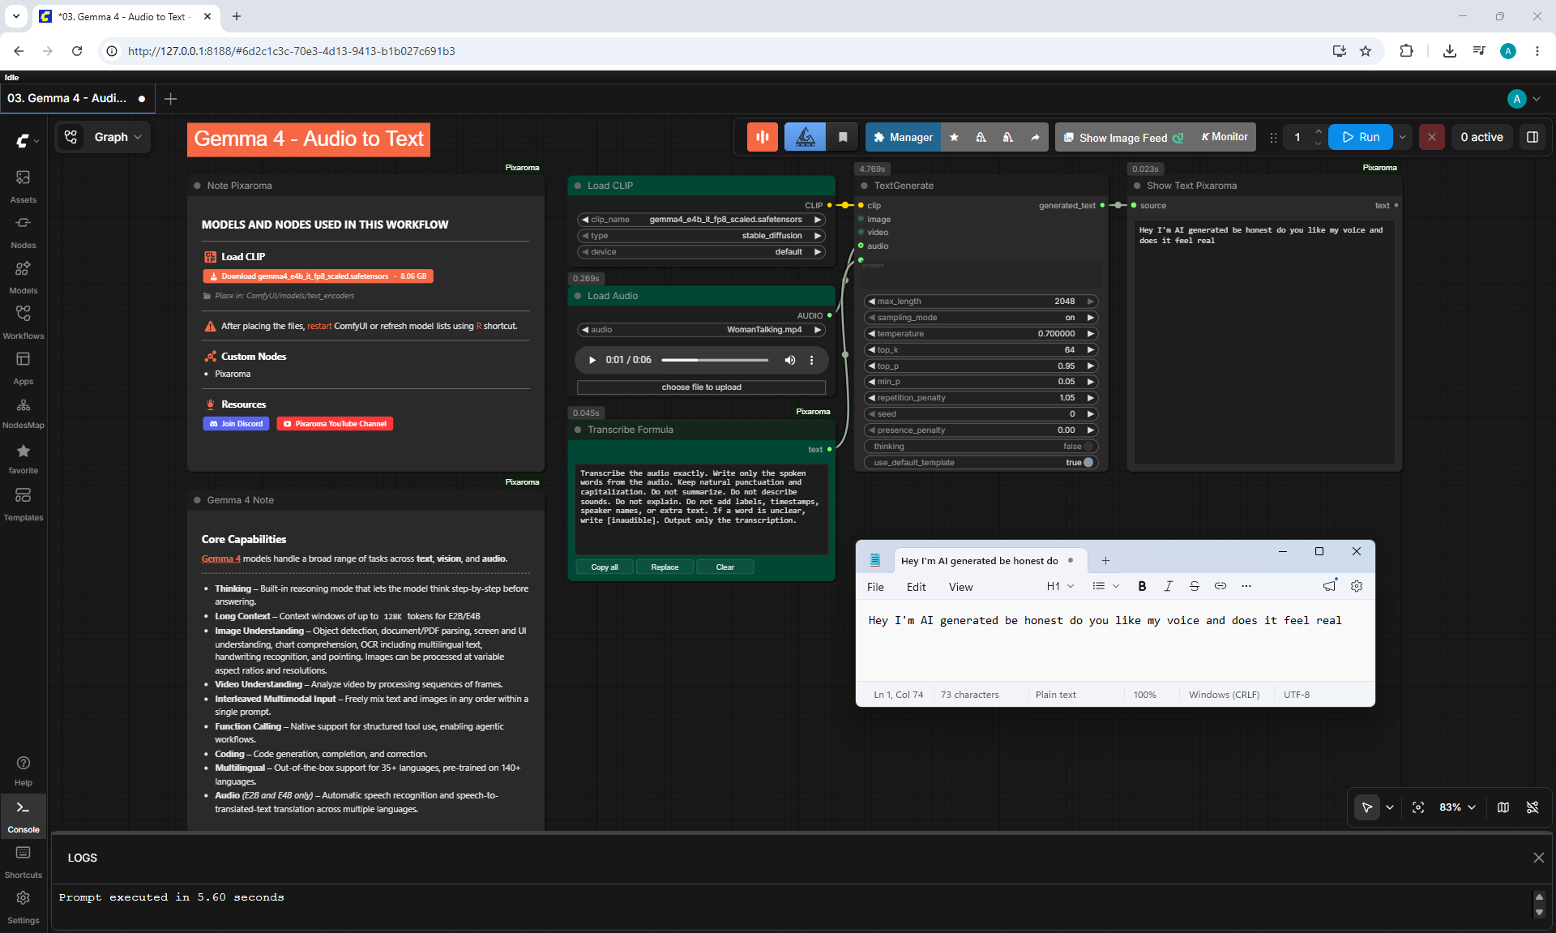
Task: Open the Graph dropdown menu
Action: pos(118,137)
